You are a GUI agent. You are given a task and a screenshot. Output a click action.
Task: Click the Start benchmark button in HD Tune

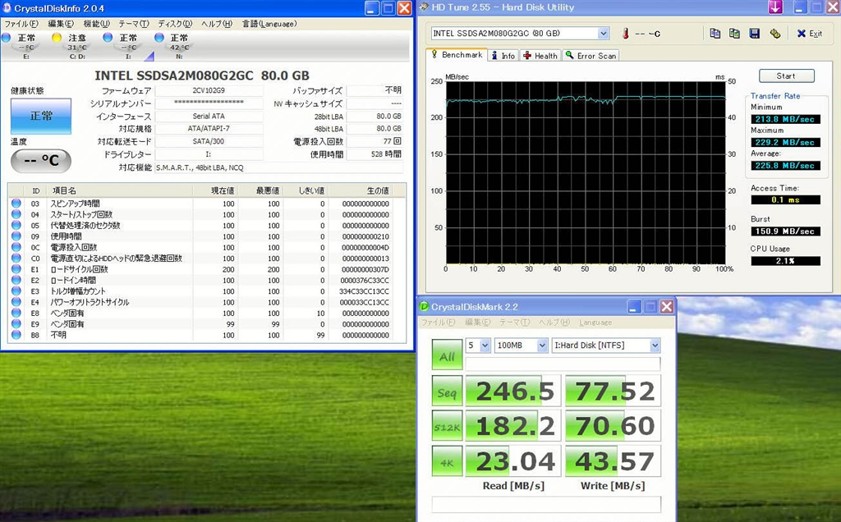(x=786, y=76)
